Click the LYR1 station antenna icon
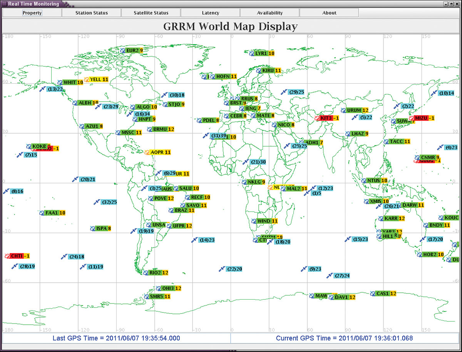Image resolution: width=462 pixels, height=352 pixels. [252, 54]
